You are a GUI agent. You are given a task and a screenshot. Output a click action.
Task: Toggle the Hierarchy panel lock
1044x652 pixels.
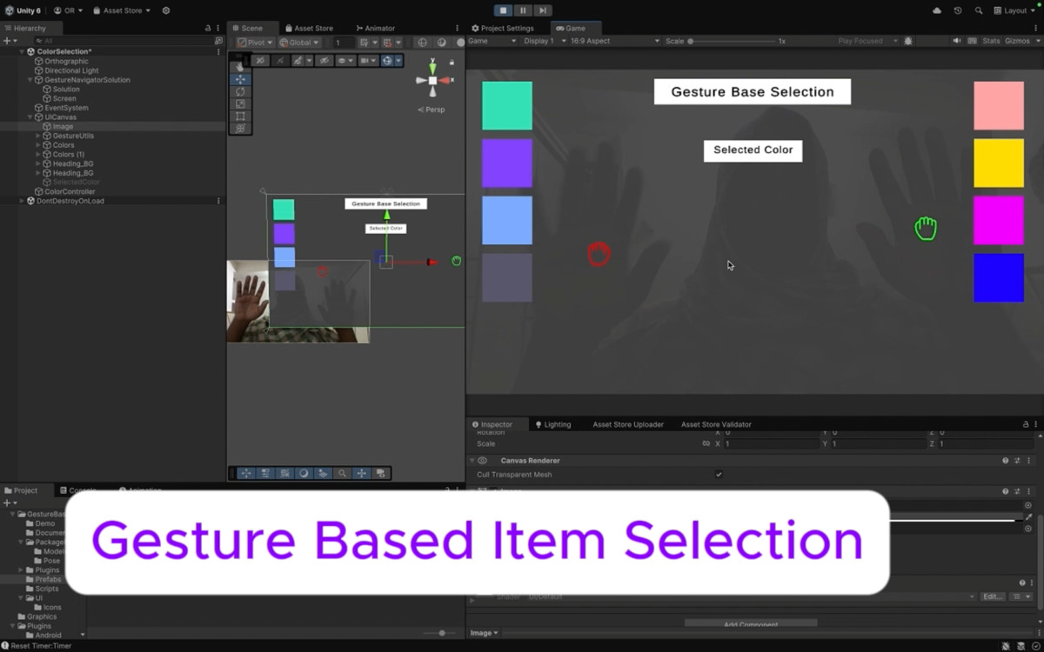pyautogui.click(x=207, y=28)
